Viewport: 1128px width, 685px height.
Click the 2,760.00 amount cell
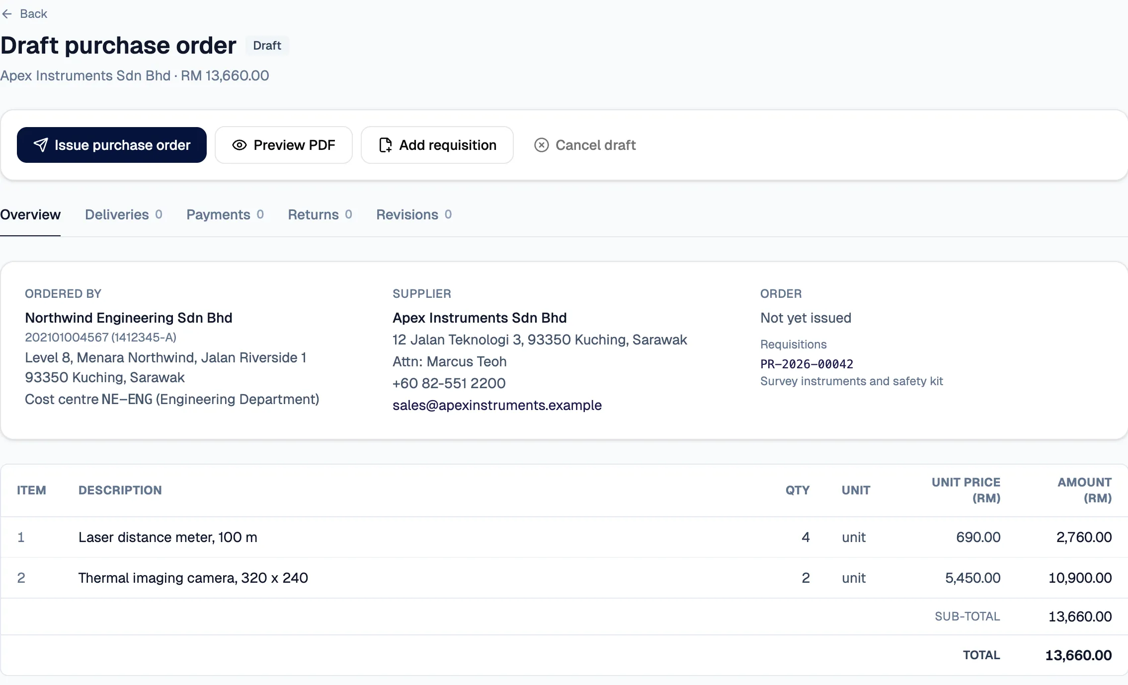point(1084,537)
